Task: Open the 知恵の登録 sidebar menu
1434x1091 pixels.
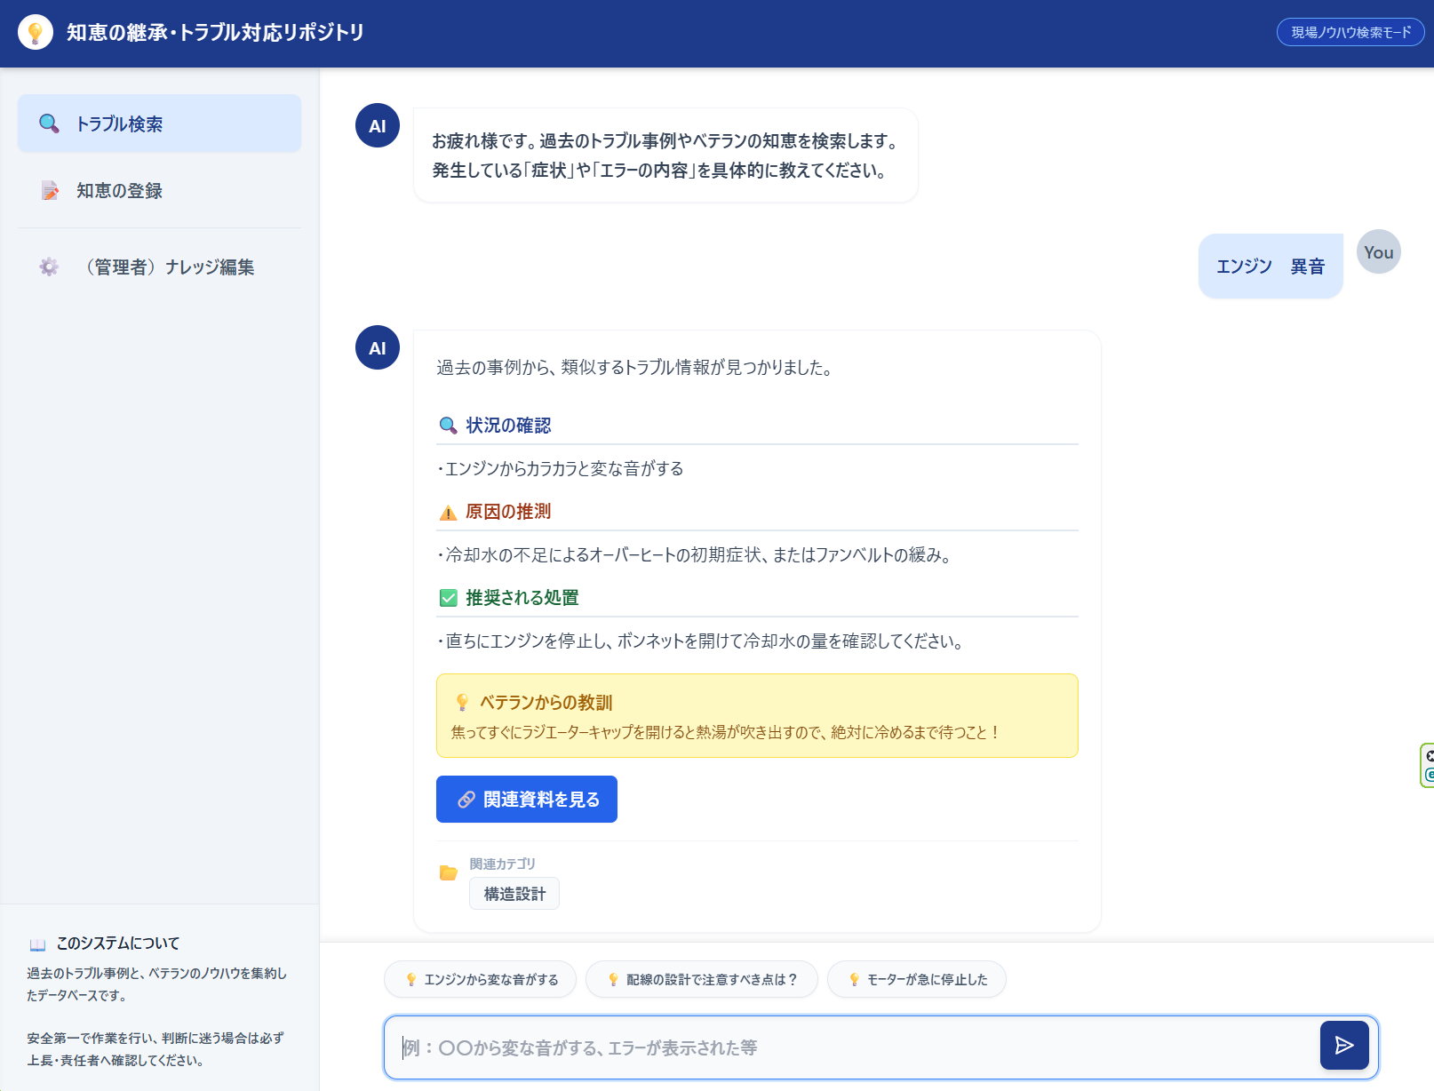Action: [x=160, y=190]
